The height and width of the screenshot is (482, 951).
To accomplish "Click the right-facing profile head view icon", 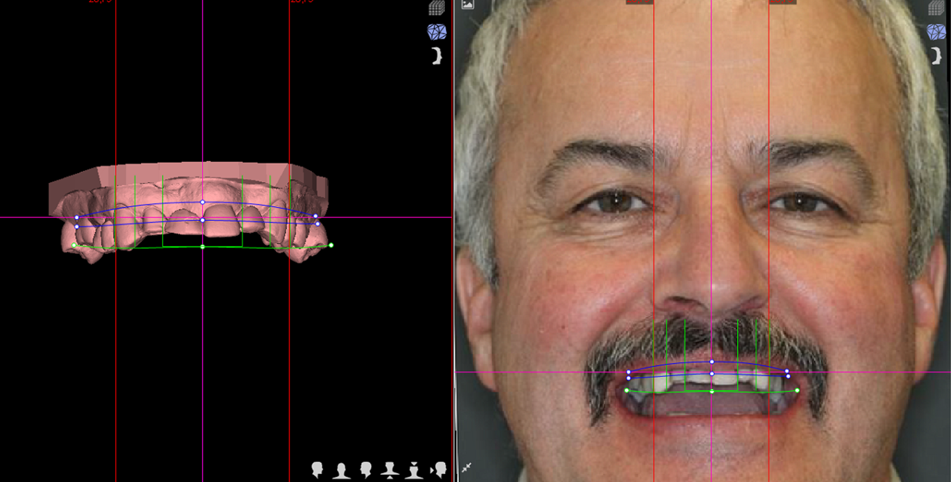I will (317, 470).
